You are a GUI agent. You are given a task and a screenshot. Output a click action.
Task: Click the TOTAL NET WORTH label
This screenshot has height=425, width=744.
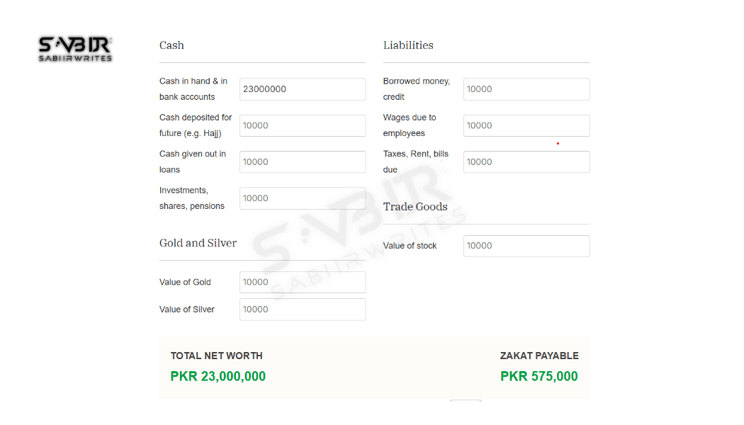(217, 356)
